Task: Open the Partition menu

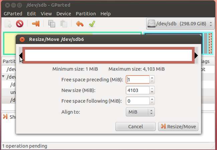Action: click(x=86, y=14)
